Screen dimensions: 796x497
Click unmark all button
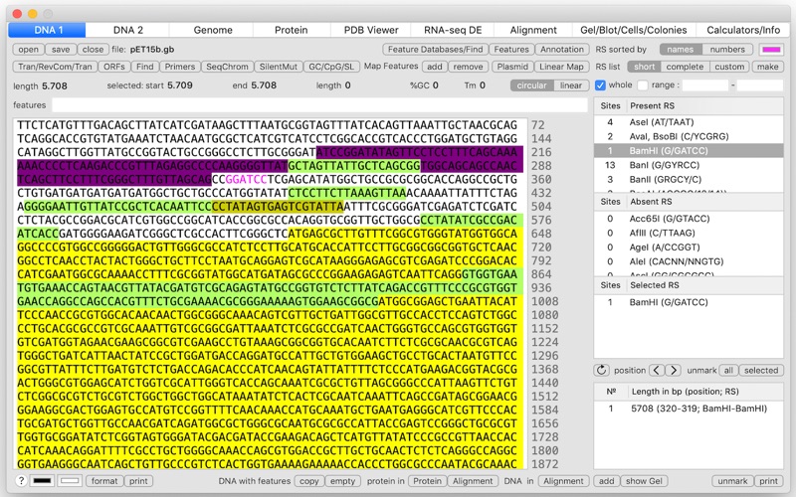pos(728,370)
